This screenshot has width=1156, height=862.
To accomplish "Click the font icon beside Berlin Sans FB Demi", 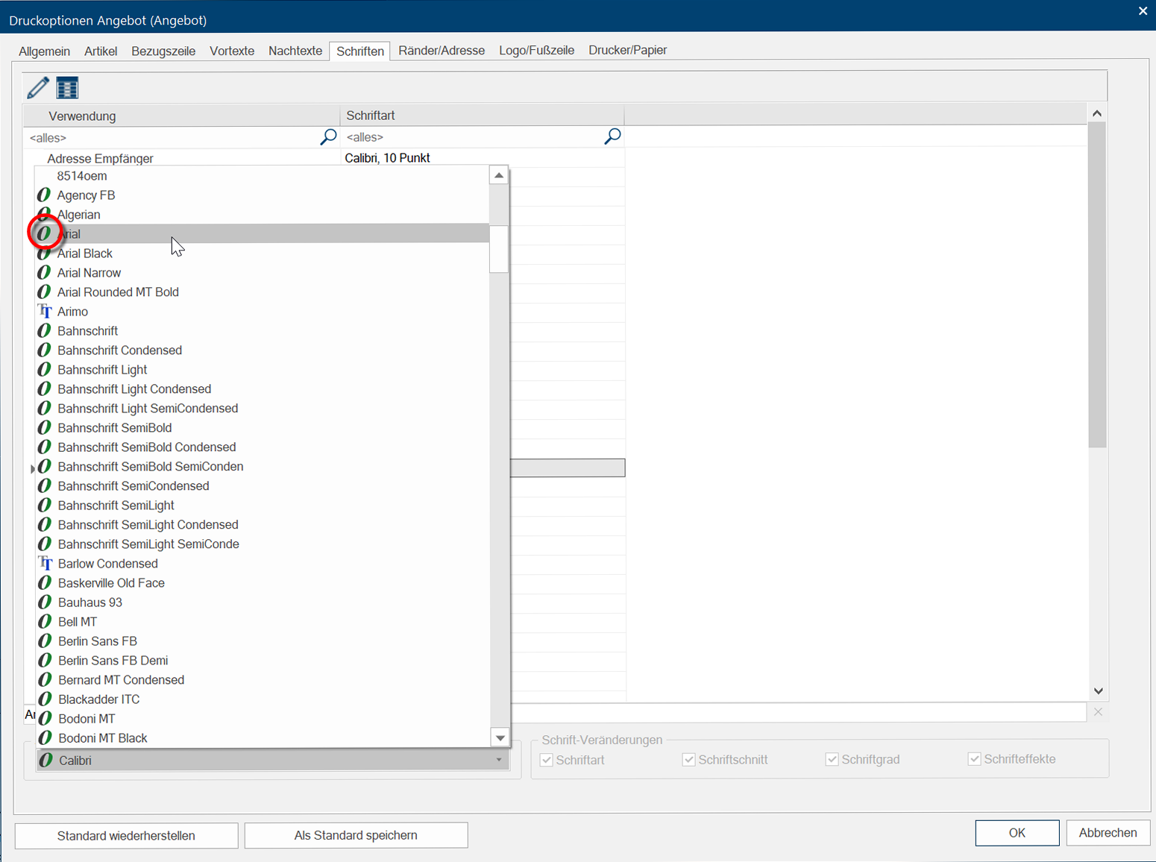I will click(45, 661).
